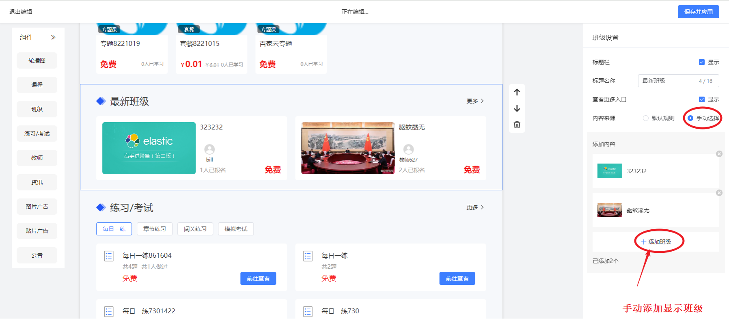Click the 教师627 teacher avatar icon
The image size is (729, 319).
click(408, 149)
